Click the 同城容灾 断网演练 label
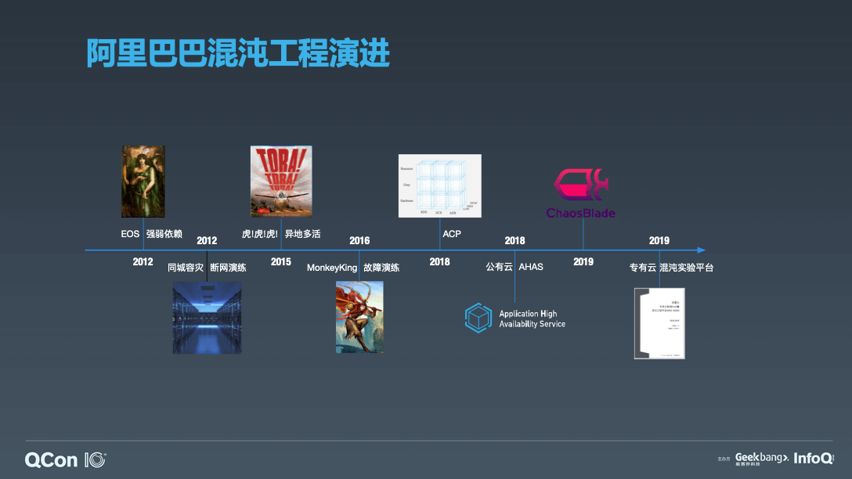Viewport: 852px width, 479px height. click(x=207, y=268)
